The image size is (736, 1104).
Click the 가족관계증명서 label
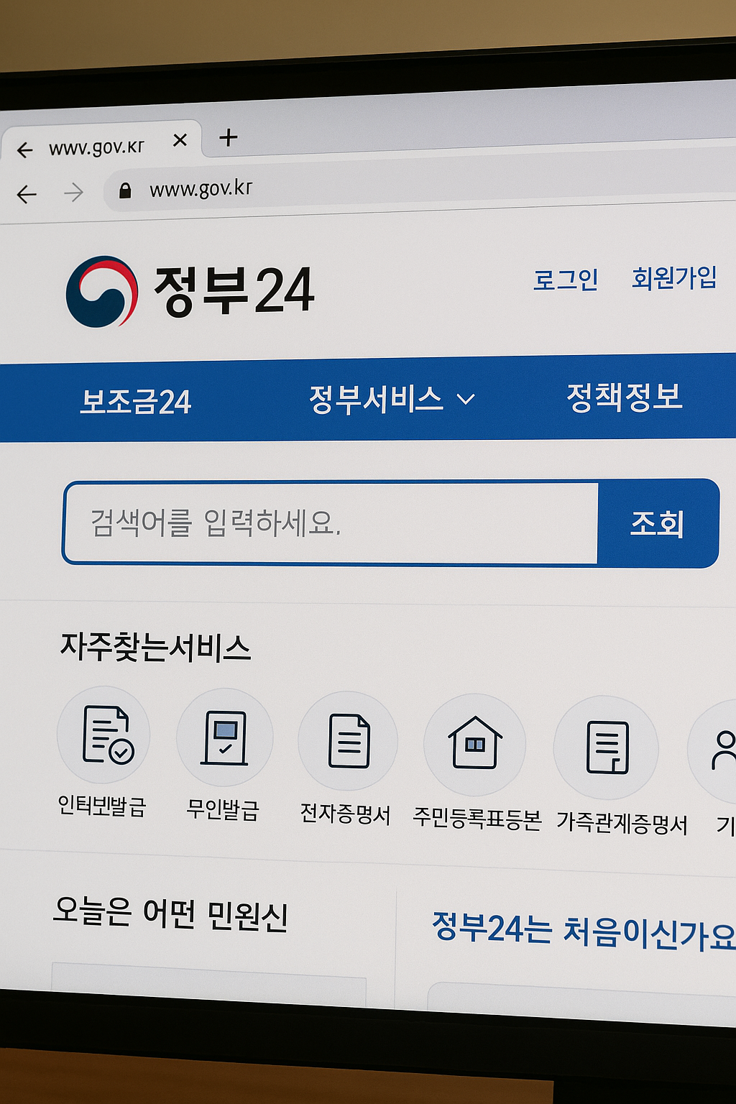(622, 822)
